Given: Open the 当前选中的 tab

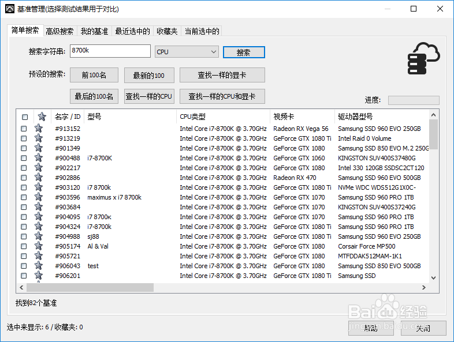Looking at the screenshot, I should (x=202, y=31).
